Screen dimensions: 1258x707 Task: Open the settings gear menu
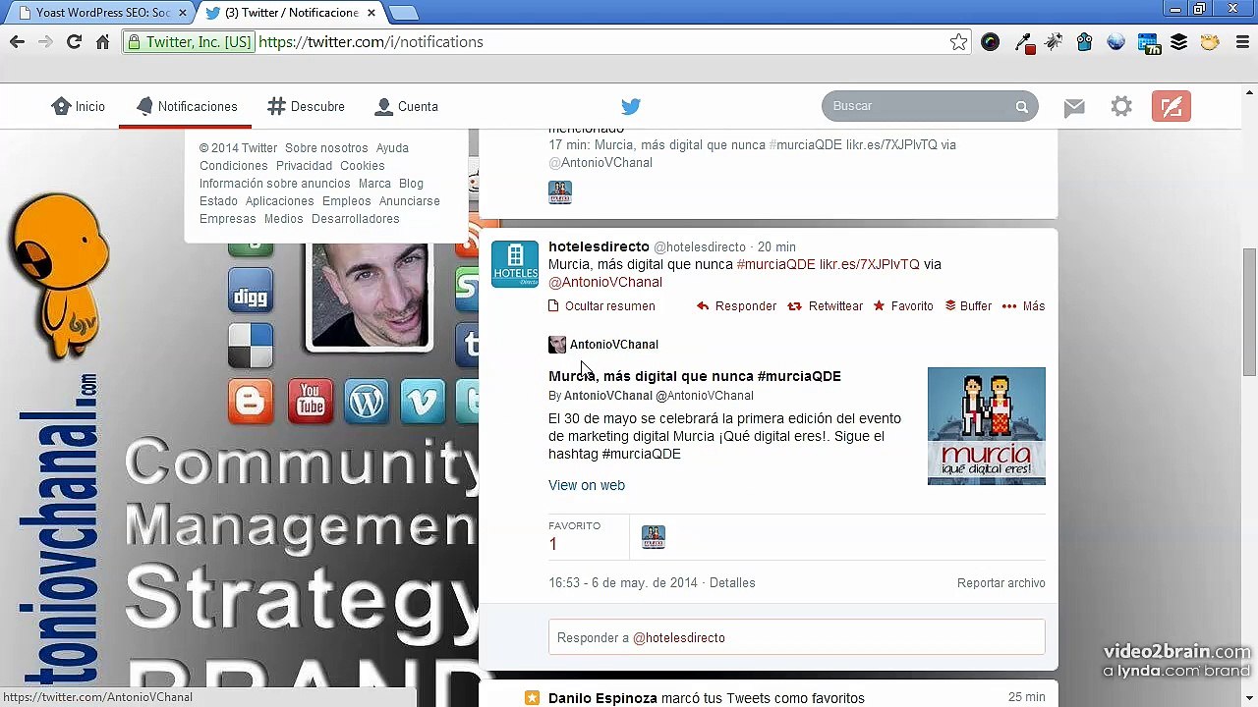pyautogui.click(x=1121, y=106)
